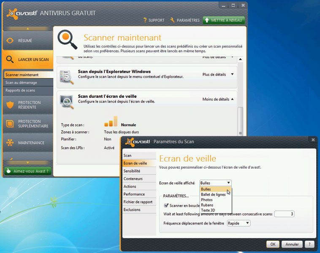Viewport: 320px width, 253px height.
Task: Open the Ecran de veille settings tab
Action: click(x=139, y=163)
